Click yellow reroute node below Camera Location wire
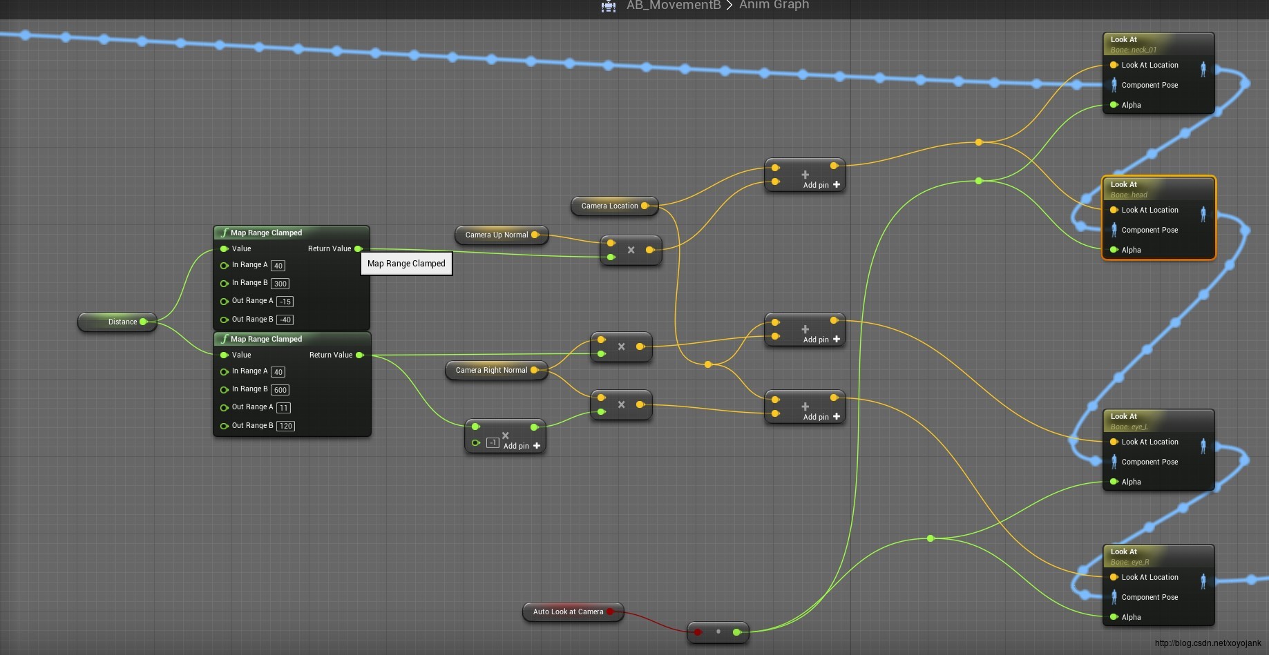 (707, 364)
